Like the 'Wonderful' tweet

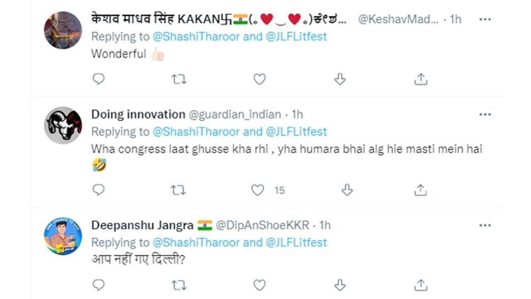[259, 79]
